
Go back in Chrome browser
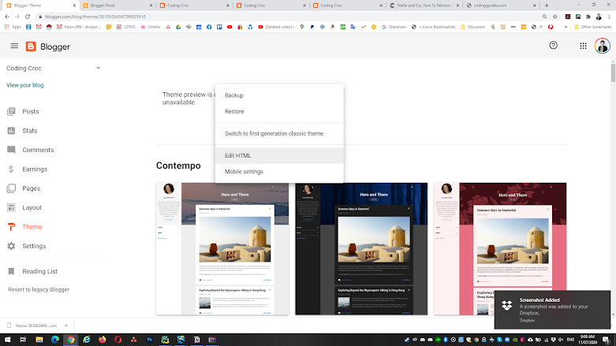tap(7, 17)
